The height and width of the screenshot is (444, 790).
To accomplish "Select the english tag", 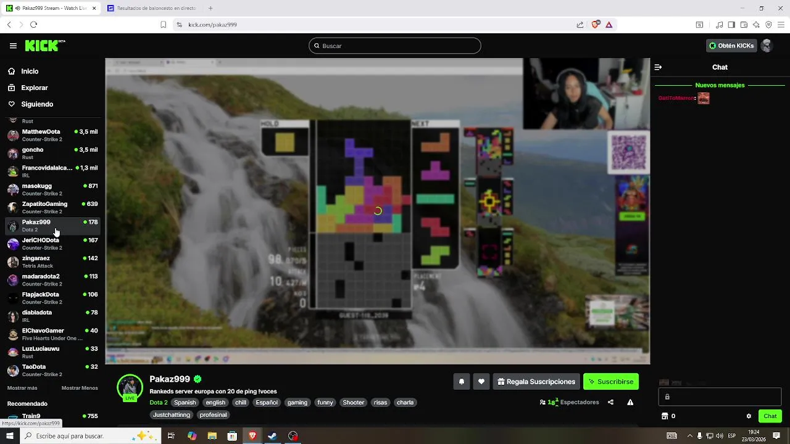I will 215,403.
